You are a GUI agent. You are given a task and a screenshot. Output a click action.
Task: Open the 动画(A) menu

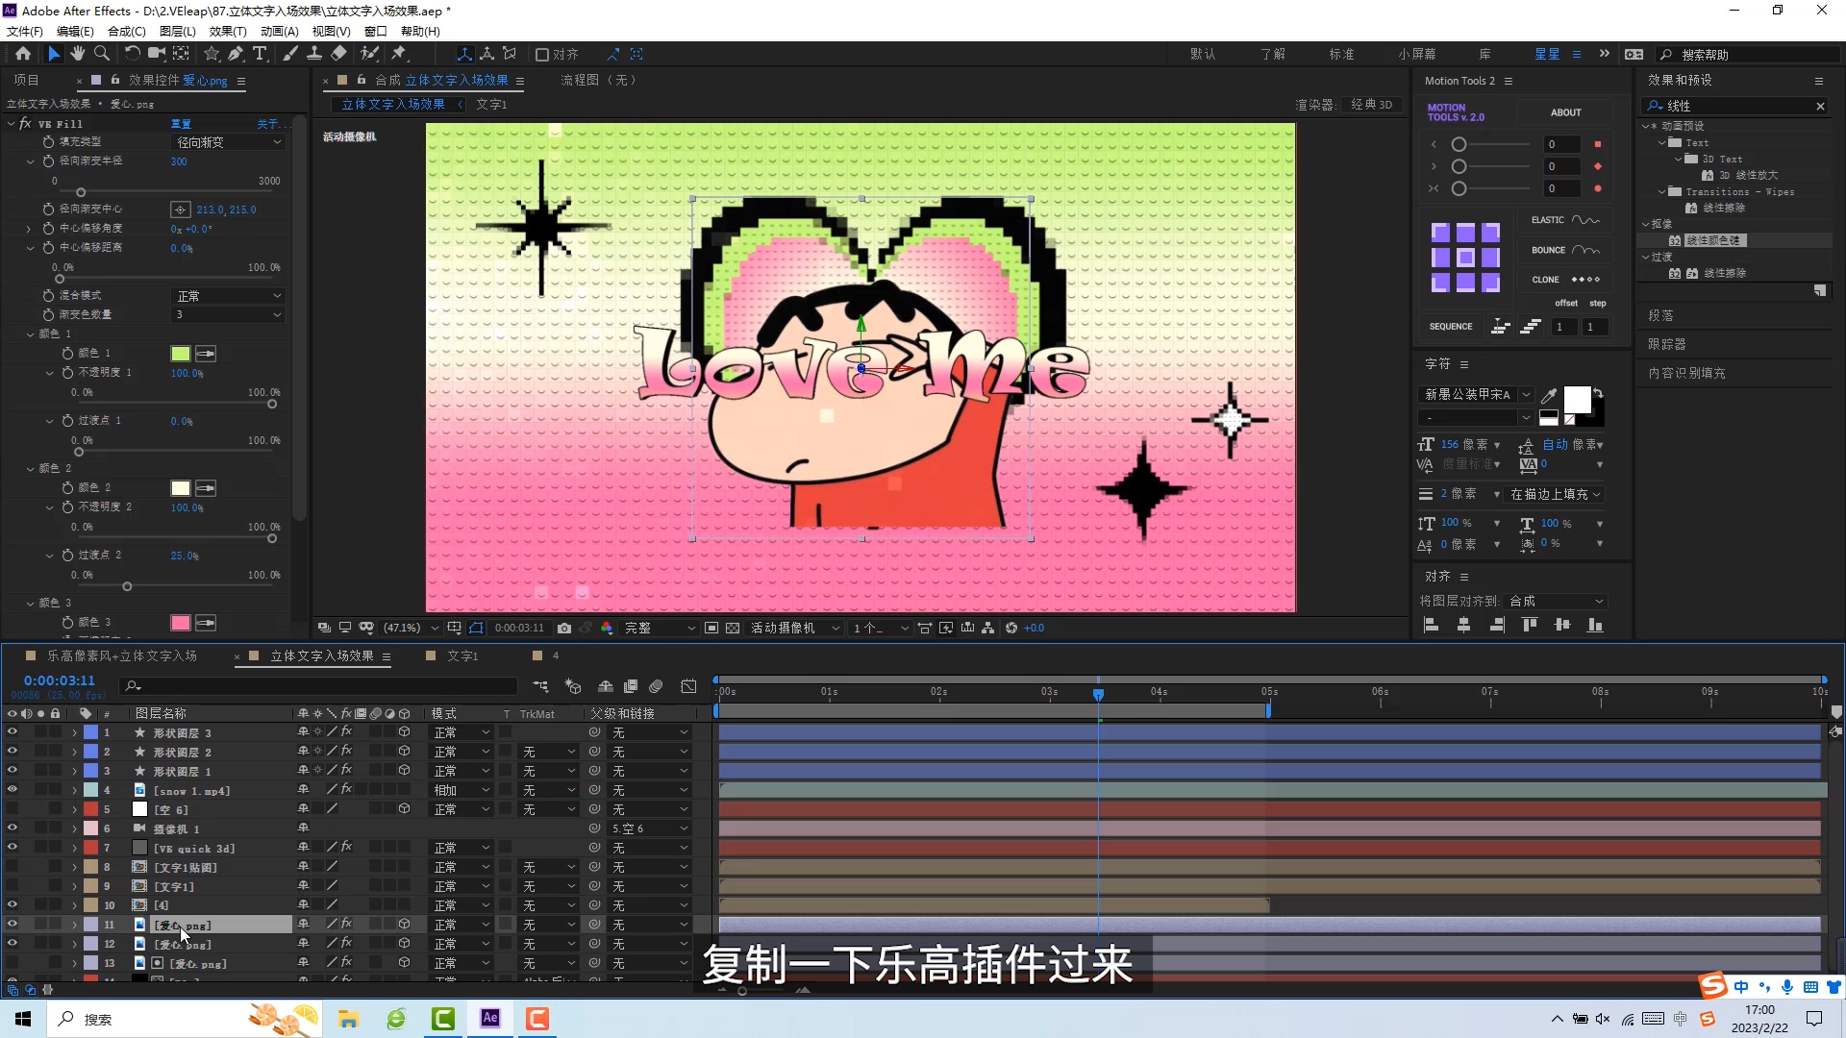[280, 31]
